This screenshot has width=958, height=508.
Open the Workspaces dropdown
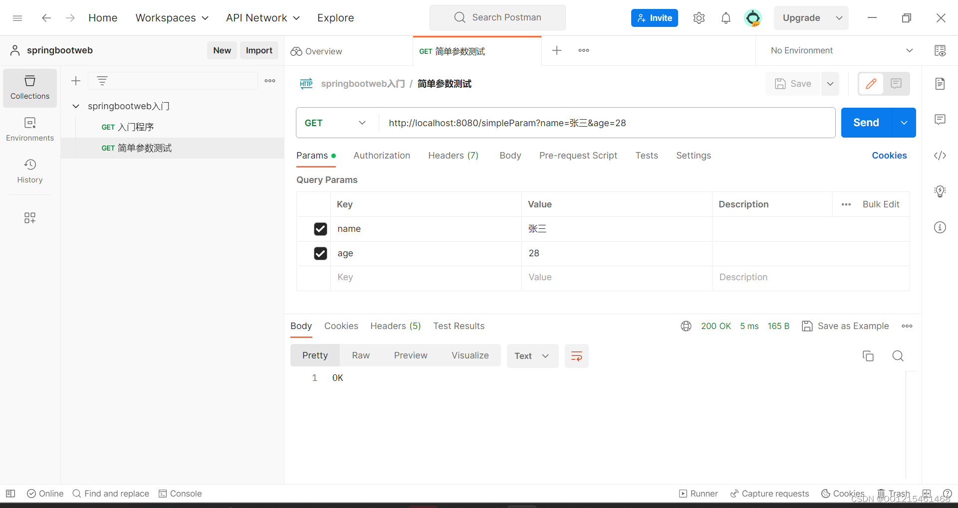172,18
